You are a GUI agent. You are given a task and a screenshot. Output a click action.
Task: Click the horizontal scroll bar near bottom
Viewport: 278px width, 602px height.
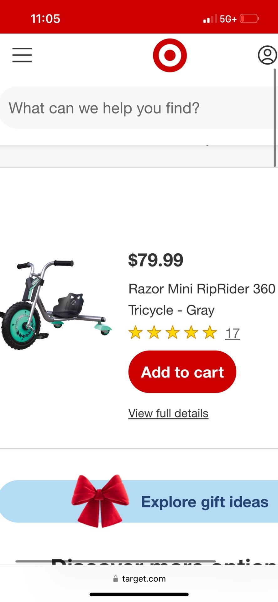[x=115, y=561]
